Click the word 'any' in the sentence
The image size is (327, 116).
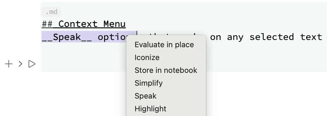tap(235, 37)
